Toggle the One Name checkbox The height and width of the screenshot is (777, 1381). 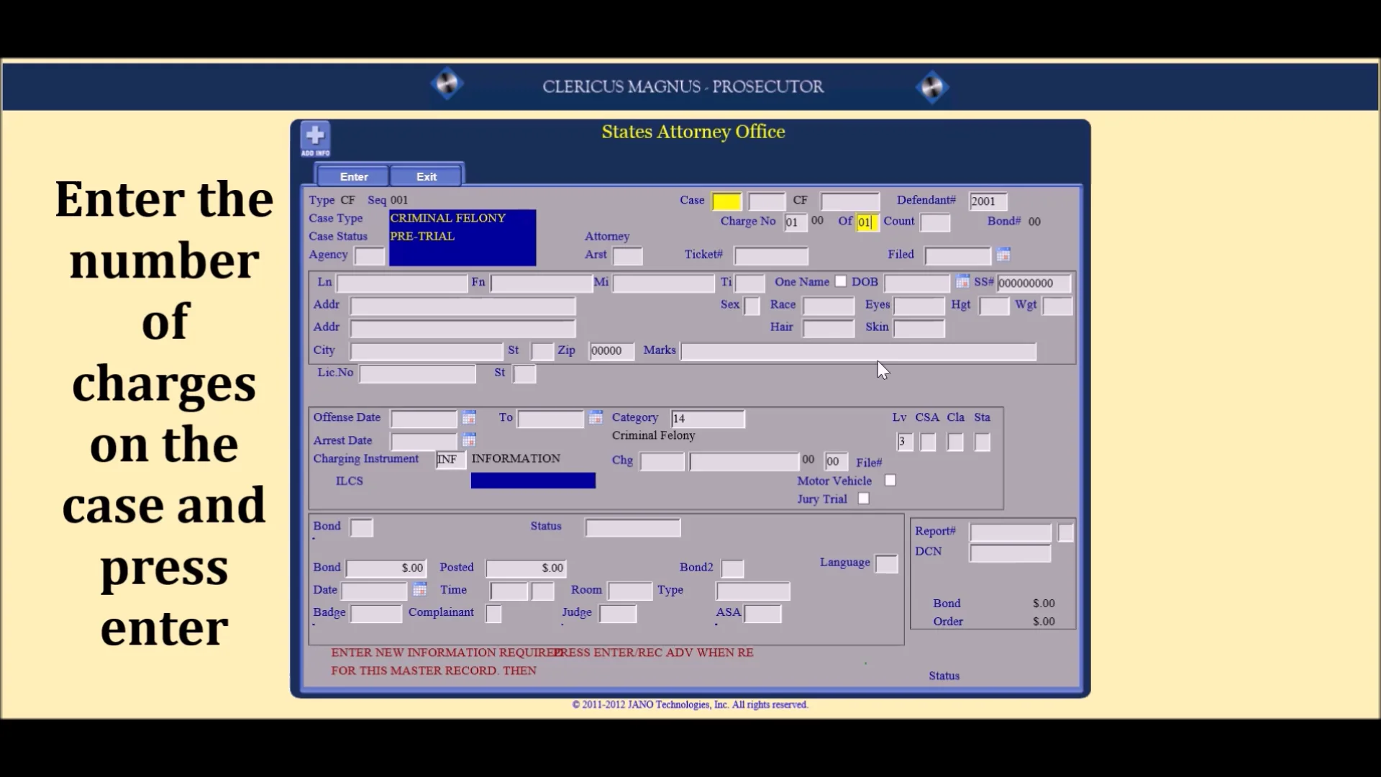pos(840,281)
